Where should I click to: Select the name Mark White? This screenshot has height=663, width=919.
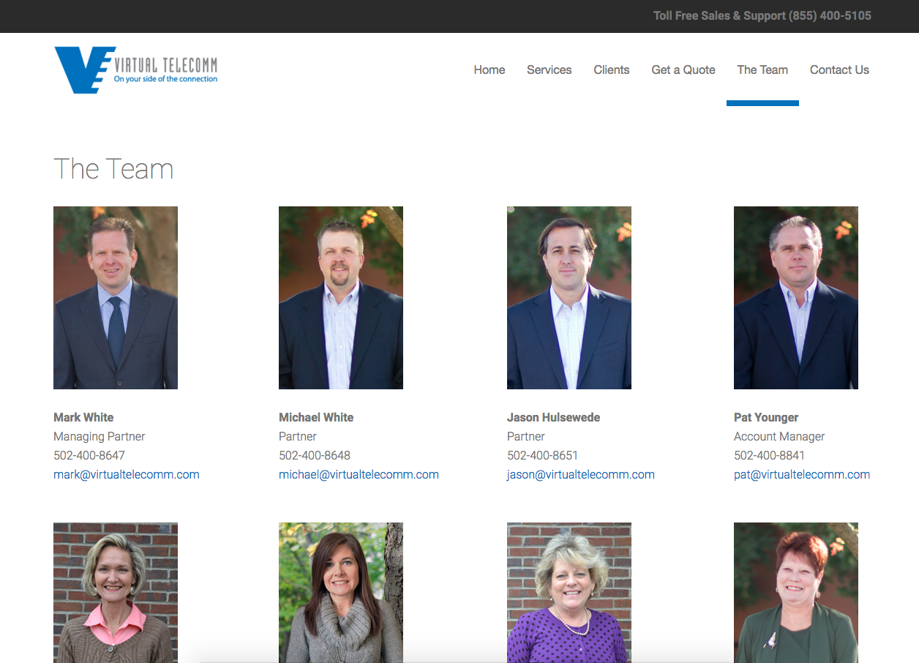[x=83, y=417]
